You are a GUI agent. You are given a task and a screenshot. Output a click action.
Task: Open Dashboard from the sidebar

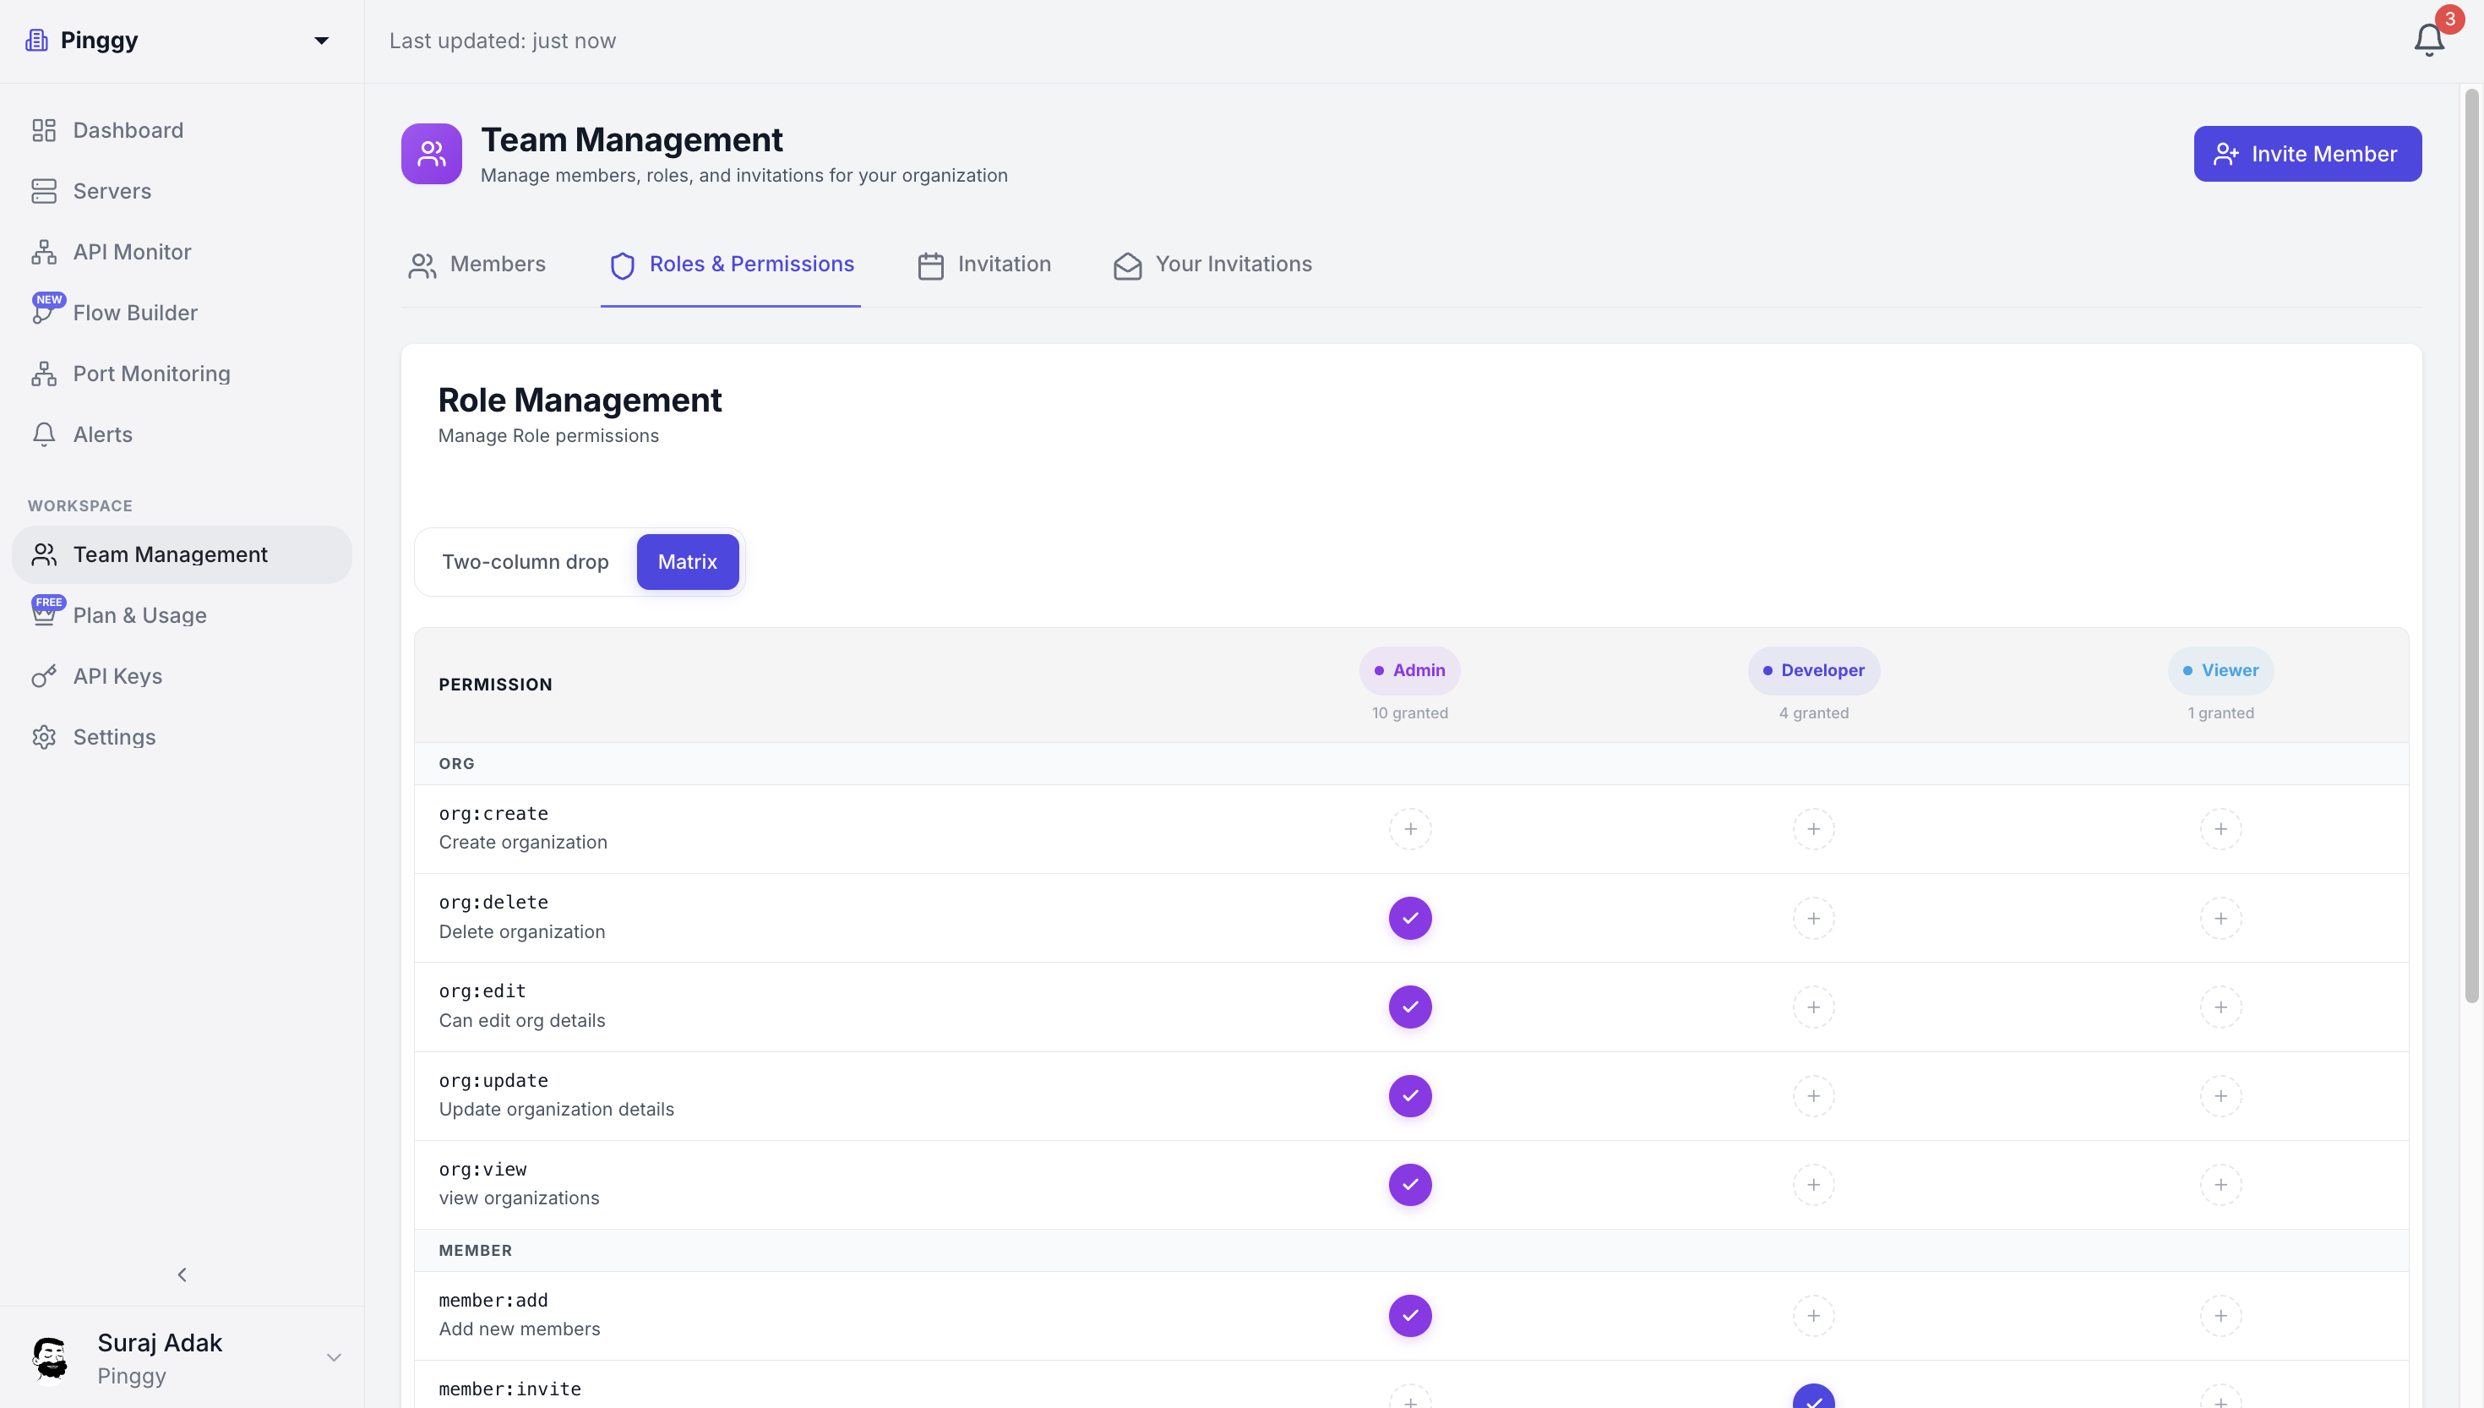(182, 130)
